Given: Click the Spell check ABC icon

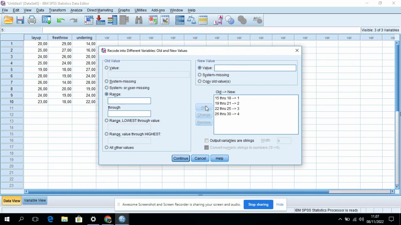Looking at the screenshot, I should 257,20.
